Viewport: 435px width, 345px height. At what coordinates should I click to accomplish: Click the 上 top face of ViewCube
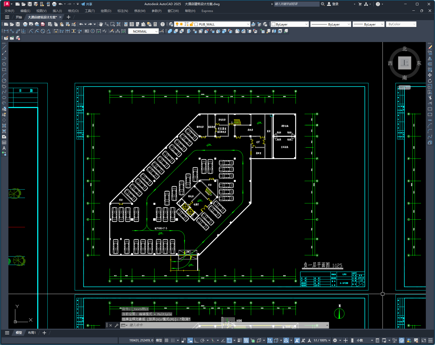tap(405, 63)
